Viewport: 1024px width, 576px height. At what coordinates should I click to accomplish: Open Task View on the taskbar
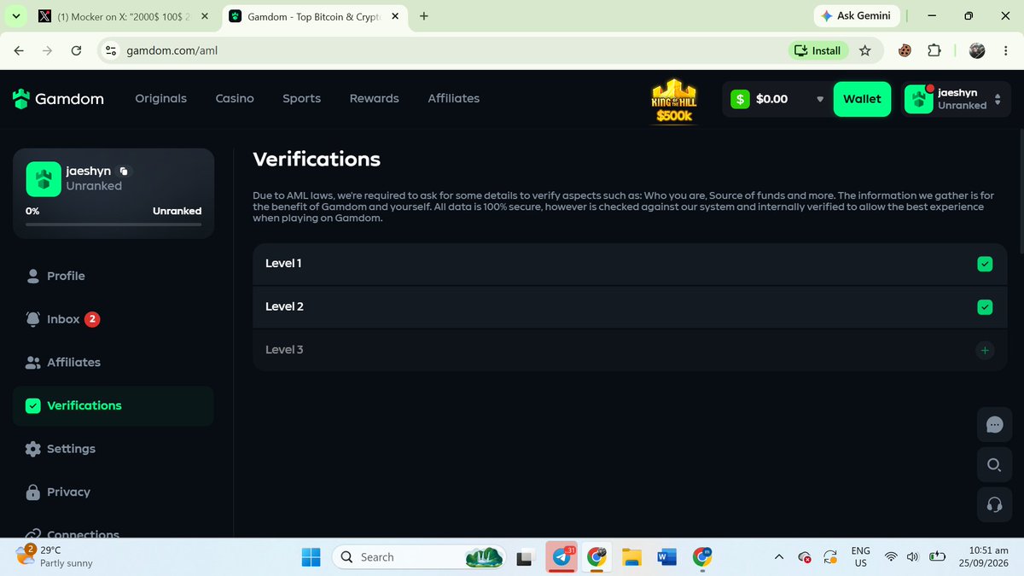click(526, 557)
